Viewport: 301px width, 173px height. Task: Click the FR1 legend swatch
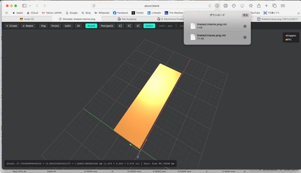[x=286, y=39]
